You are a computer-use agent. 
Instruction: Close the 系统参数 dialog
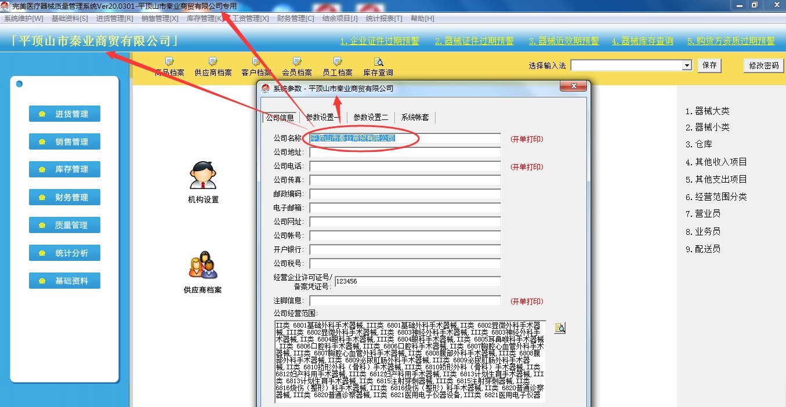click(x=574, y=87)
